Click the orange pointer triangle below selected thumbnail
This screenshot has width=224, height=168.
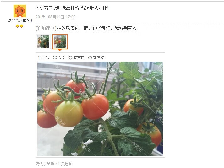point(60,50)
